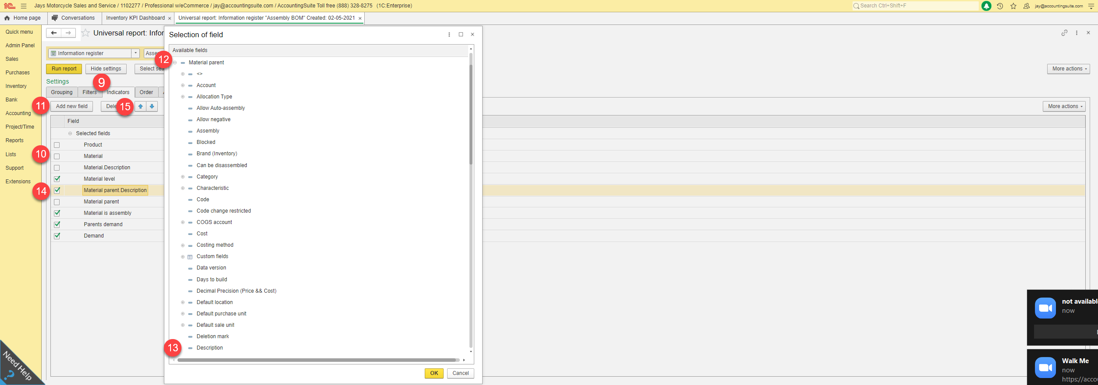Uncheck Material parent.Description checkbox
The height and width of the screenshot is (385, 1098).
click(x=57, y=190)
